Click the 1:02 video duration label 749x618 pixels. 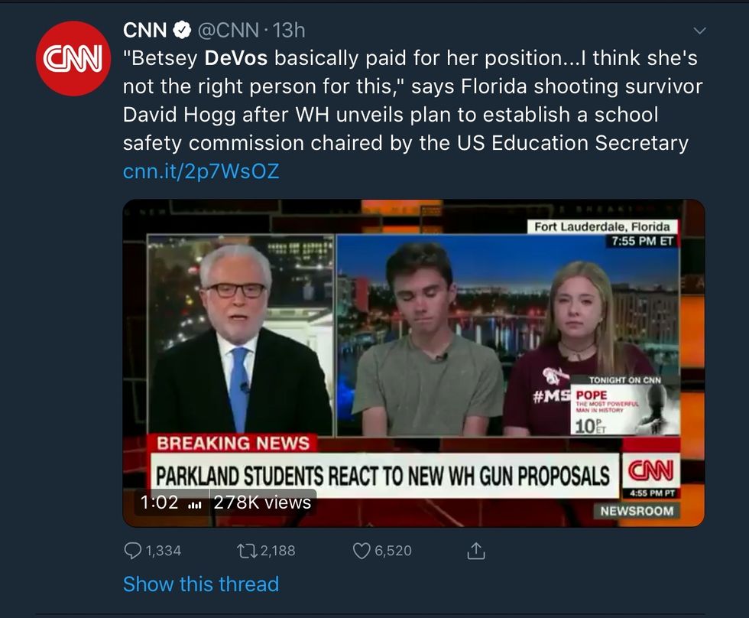[159, 503]
